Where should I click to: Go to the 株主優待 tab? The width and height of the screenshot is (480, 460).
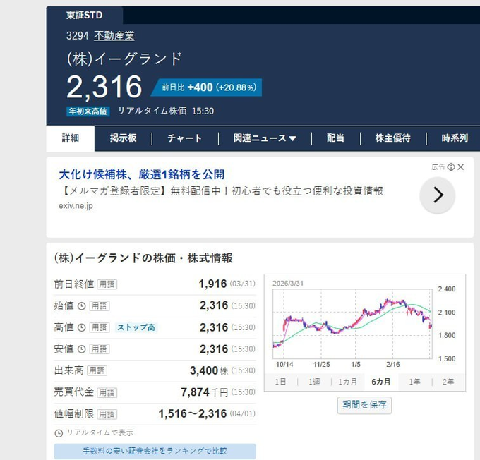(x=392, y=138)
